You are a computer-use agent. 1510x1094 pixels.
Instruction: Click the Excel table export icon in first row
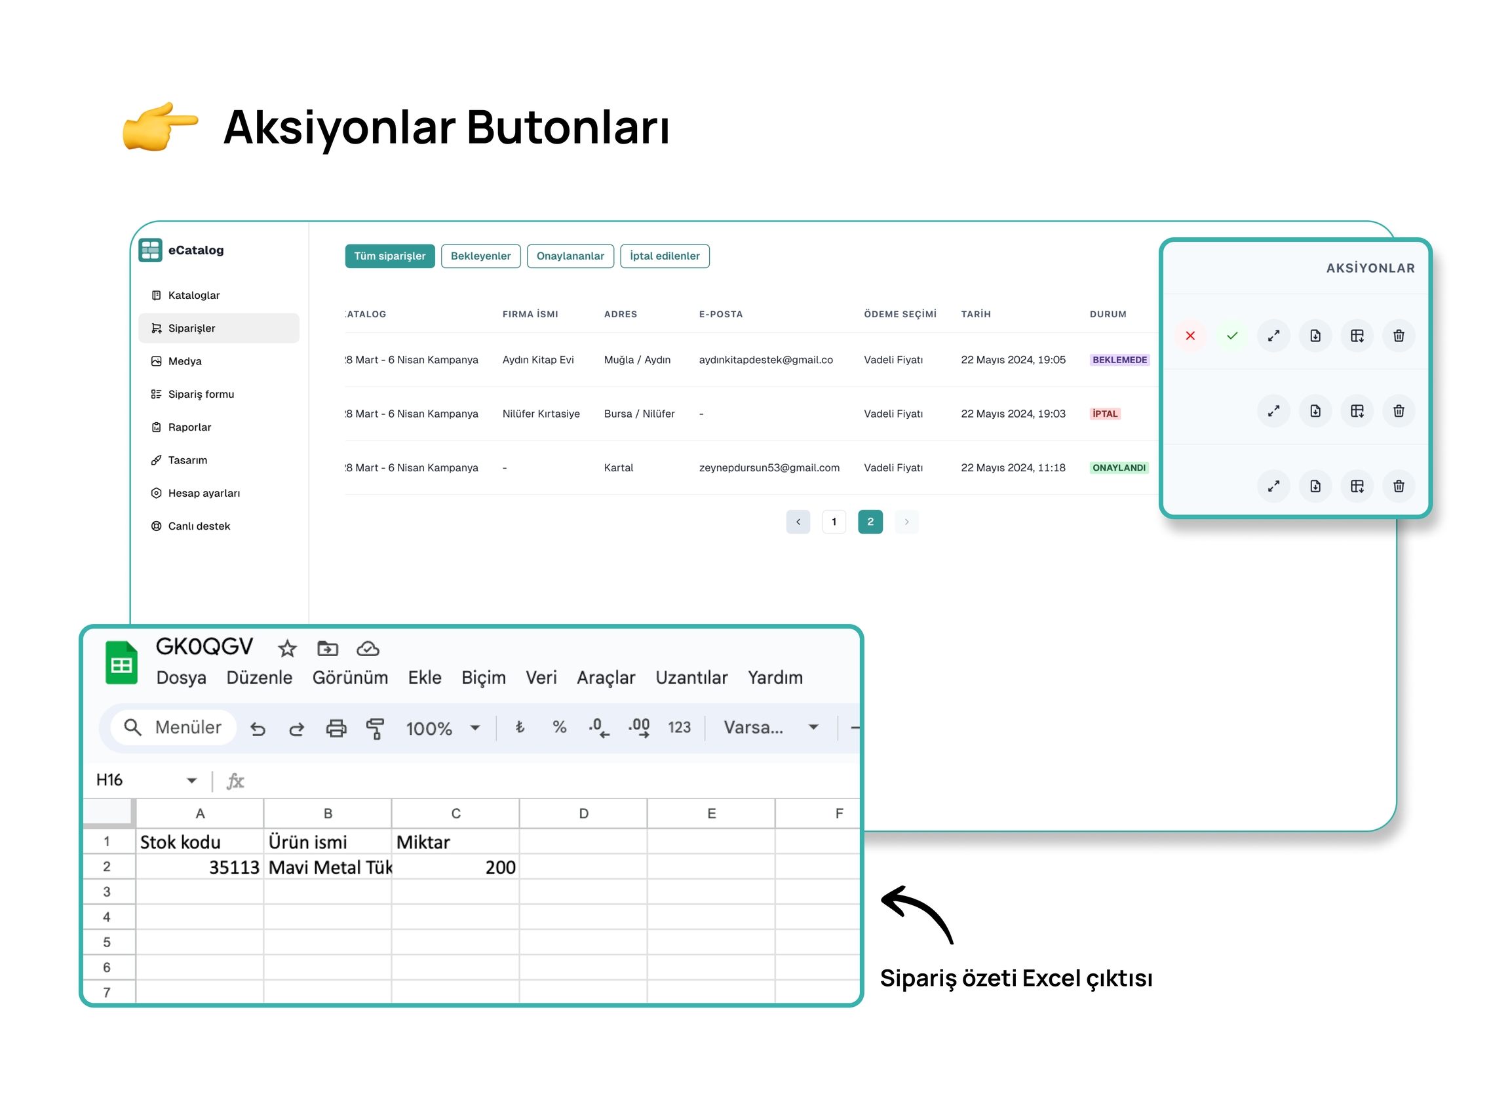(1357, 336)
